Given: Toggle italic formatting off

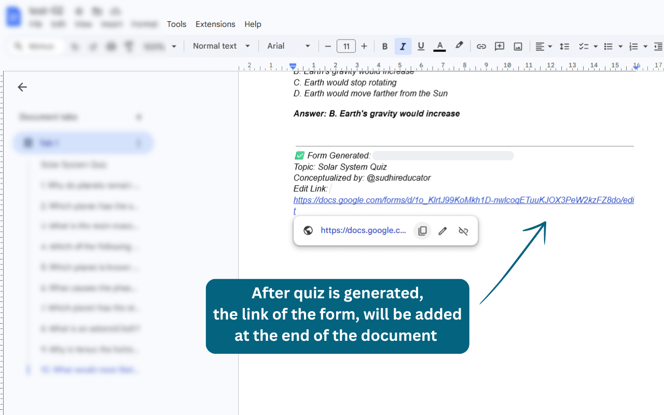Looking at the screenshot, I should (x=403, y=46).
